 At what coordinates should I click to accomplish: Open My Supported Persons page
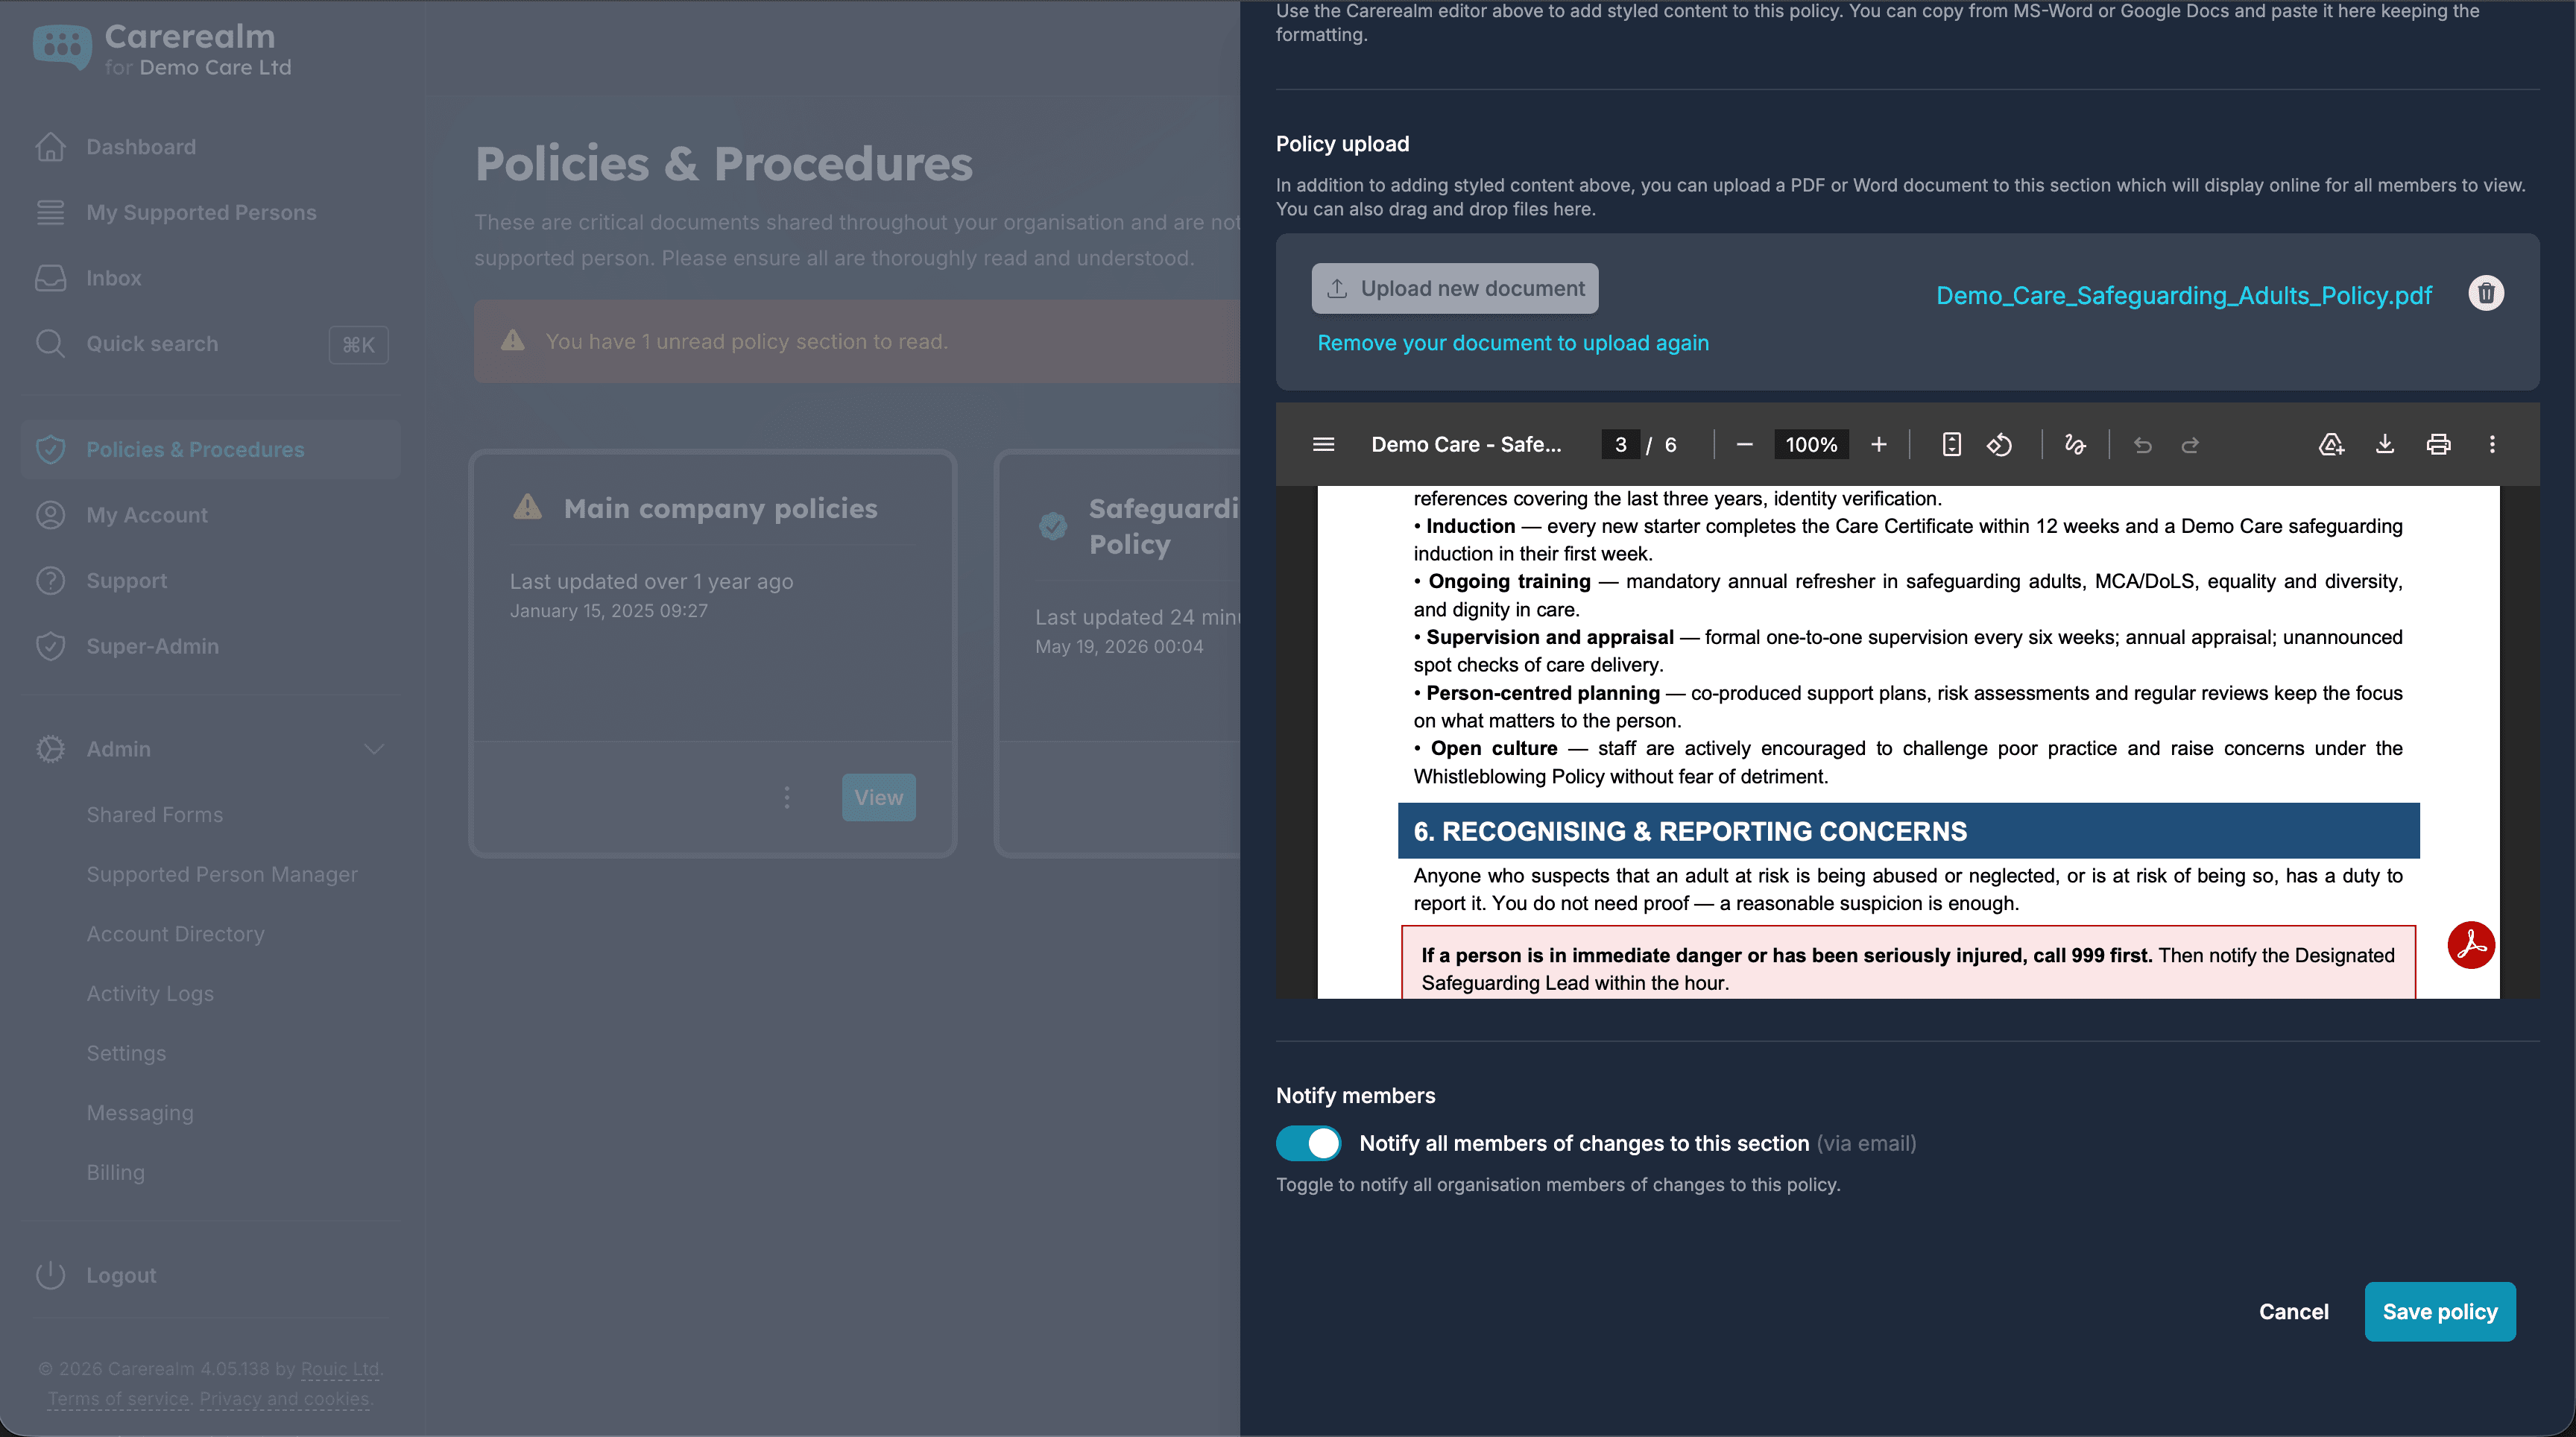(201, 212)
